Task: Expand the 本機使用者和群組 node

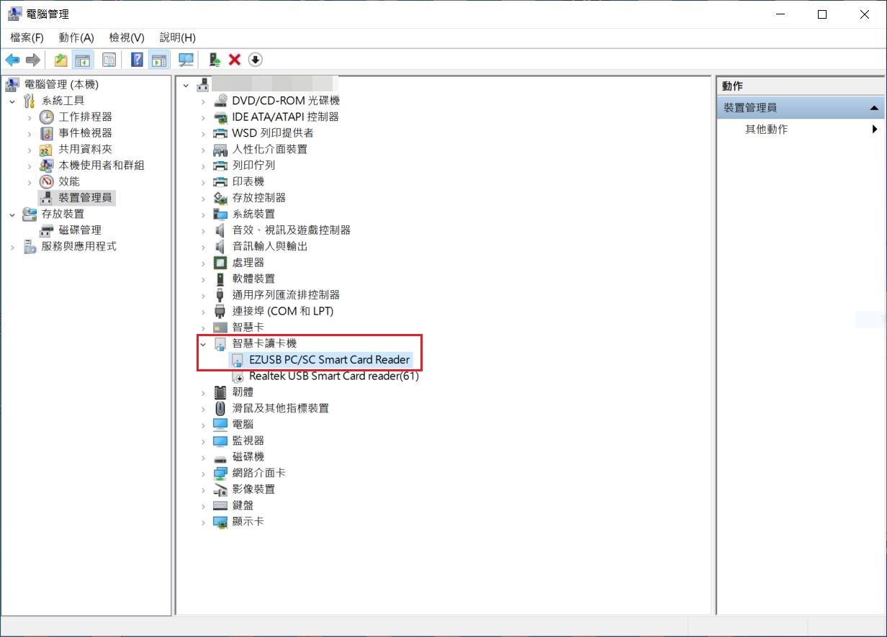Action: [30, 165]
